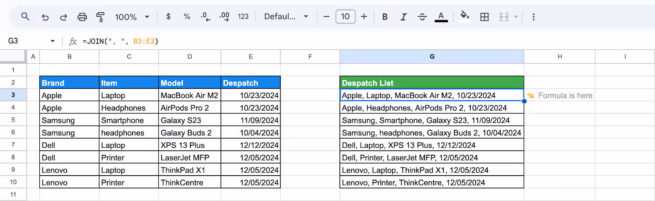Select the Despatch header cell
Image resolution: width=655 pixels, height=201 pixels.
[251, 83]
